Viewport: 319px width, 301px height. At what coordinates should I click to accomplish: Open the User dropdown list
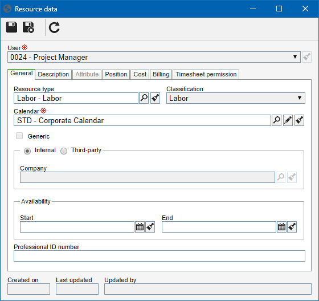coord(295,57)
